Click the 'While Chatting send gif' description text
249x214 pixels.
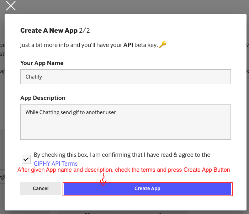click(x=70, y=112)
